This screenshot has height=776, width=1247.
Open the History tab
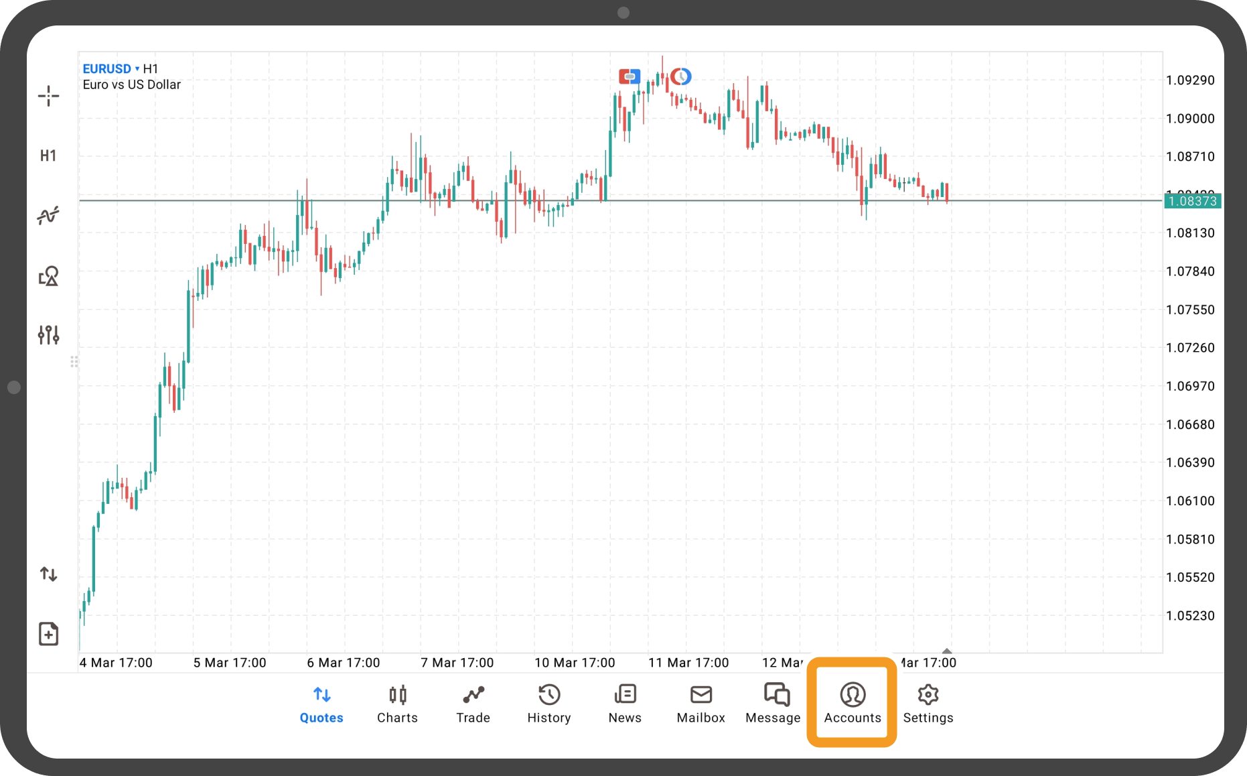[549, 704]
